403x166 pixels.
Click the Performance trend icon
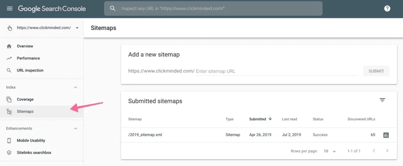(9, 58)
